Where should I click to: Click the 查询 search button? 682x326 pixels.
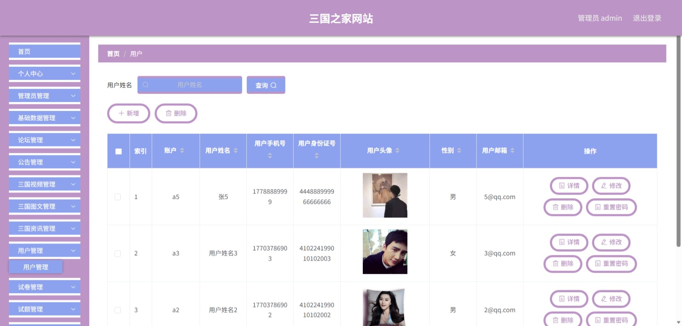pos(266,85)
